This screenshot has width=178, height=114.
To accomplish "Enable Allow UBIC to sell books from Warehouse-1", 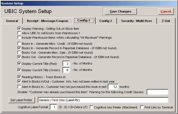I will tap(19, 33).
